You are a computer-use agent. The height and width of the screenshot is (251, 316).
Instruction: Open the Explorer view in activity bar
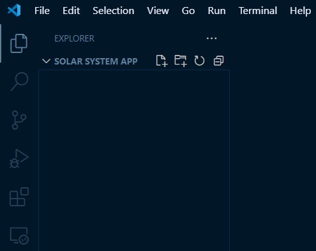19,43
